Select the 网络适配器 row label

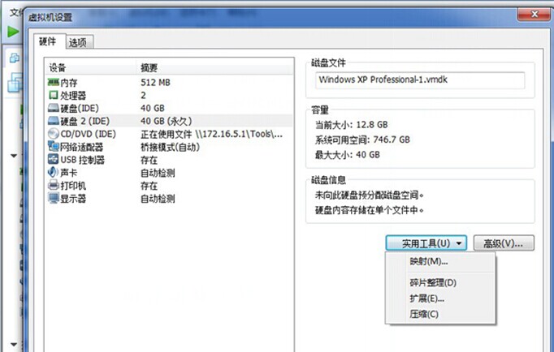(x=81, y=147)
